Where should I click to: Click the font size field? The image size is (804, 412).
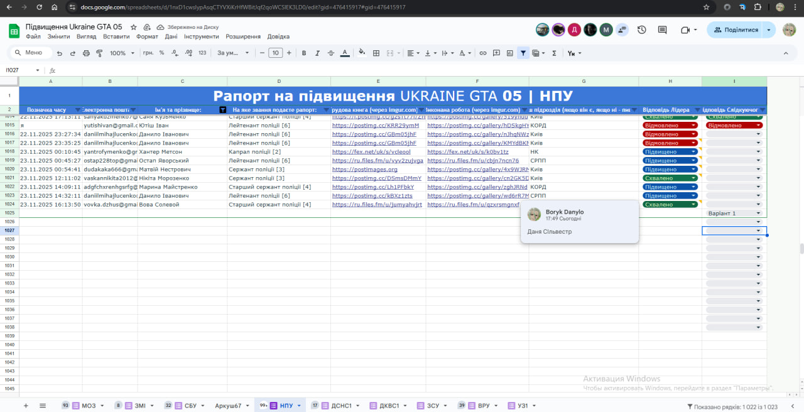(275, 53)
